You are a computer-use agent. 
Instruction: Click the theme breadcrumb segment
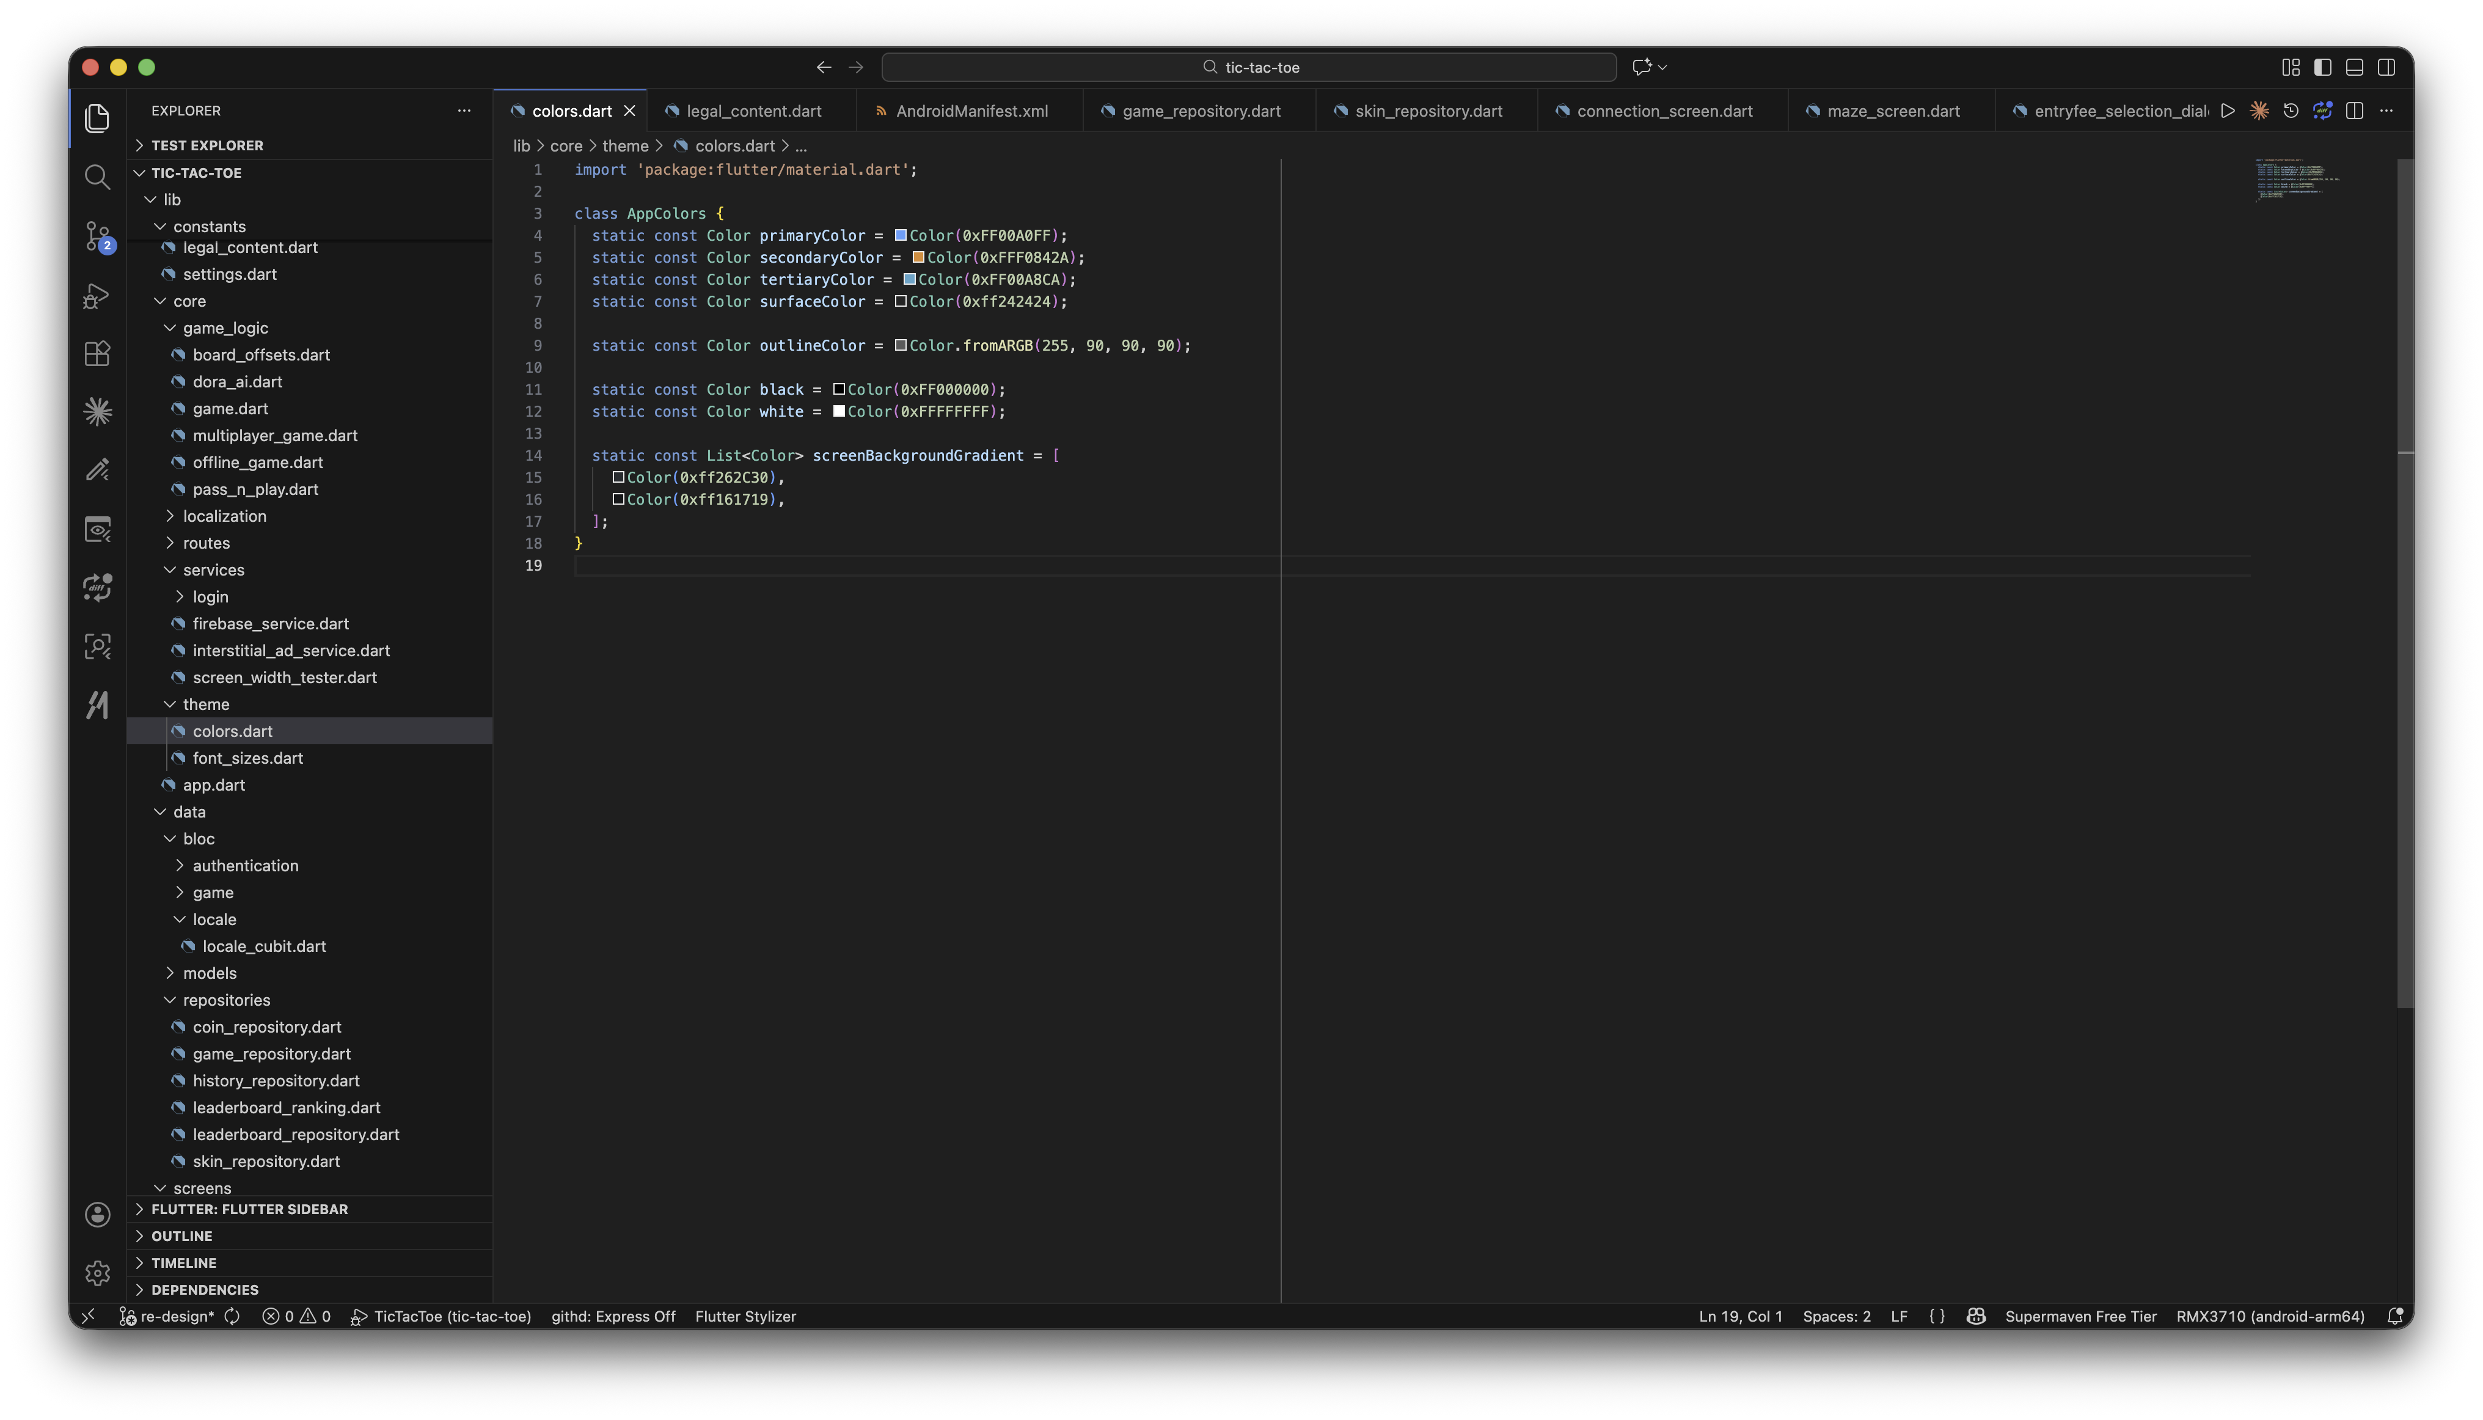(x=625, y=146)
